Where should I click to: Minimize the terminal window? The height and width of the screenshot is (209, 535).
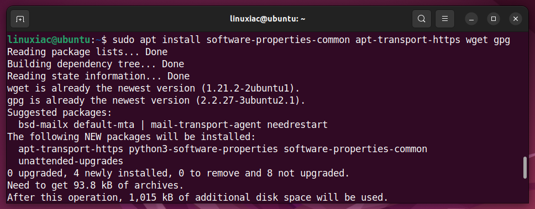click(x=471, y=19)
